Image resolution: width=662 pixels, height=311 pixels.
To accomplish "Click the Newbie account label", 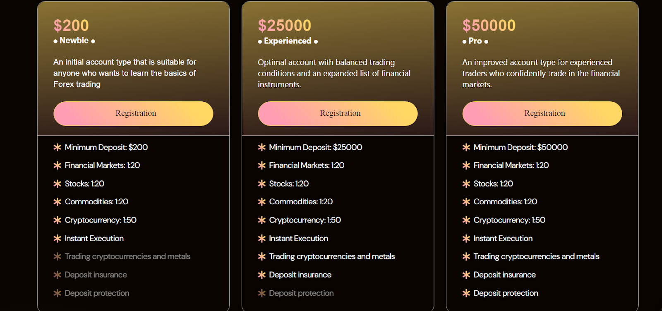I will point(74,41).
